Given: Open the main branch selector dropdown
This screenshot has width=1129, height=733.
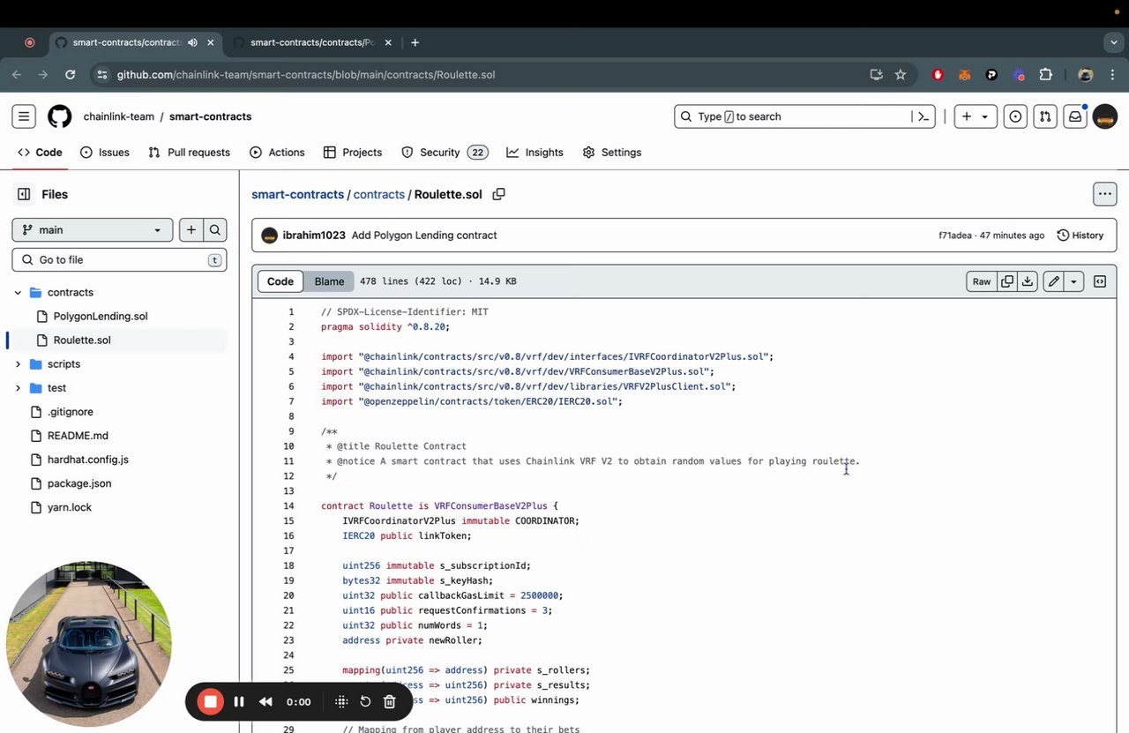Looking at the screenshot, I should 93,230.
